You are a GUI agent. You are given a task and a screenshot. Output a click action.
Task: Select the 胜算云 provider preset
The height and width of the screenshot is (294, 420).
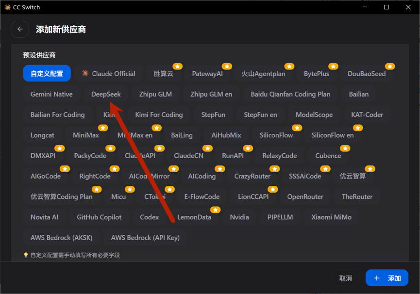coord(164,73)
